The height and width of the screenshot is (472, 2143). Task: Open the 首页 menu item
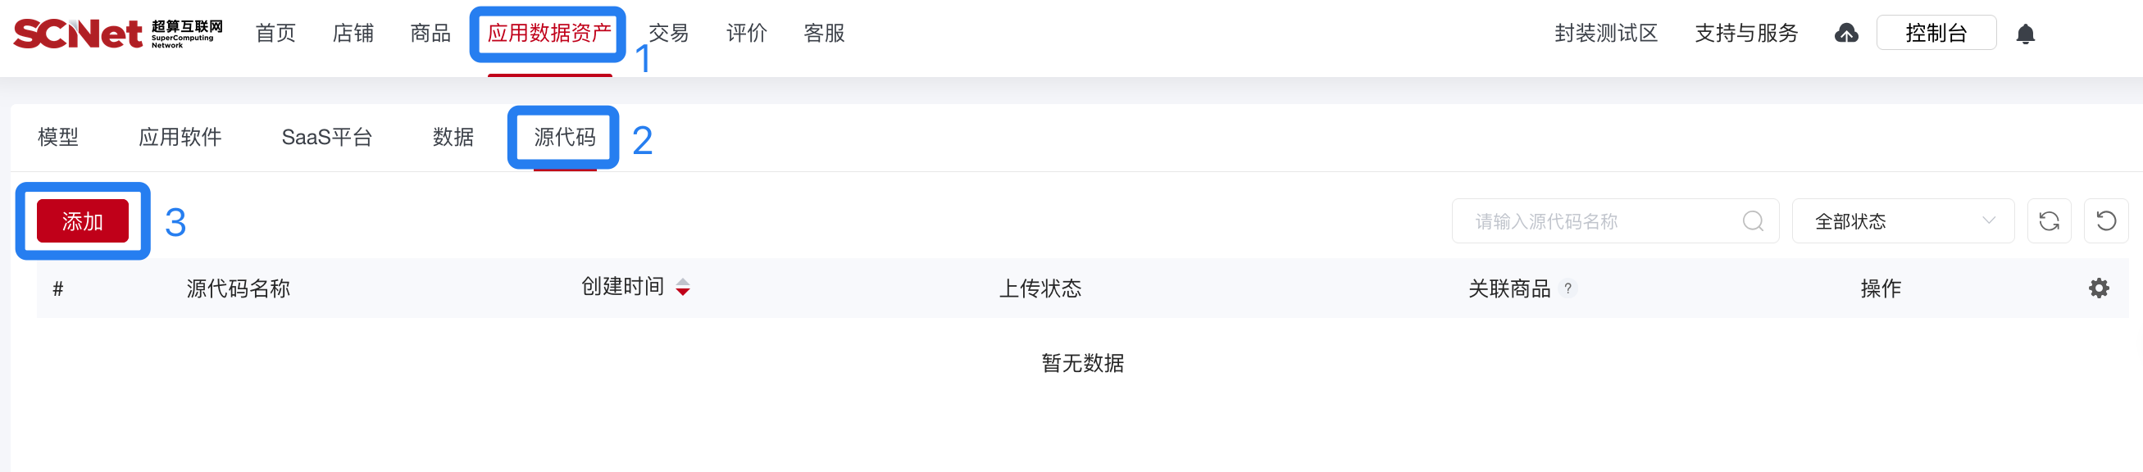(275, 34)
